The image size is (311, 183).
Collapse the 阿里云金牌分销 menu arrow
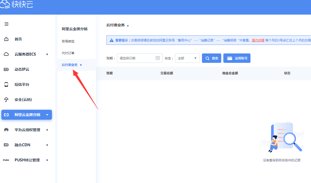coord(47,115)
